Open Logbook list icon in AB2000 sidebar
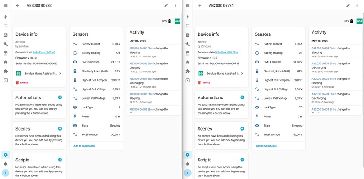 click(188, 26)
